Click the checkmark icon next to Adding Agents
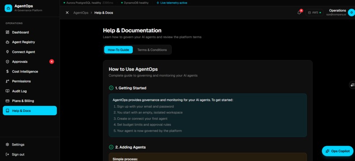This screenshot has width=355, height=161. pyautogui.click(x=111, y=147)
